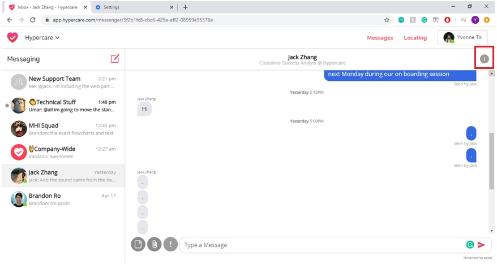
Task: Click New Support Team gray group avatar
Action: coord(18,82)
